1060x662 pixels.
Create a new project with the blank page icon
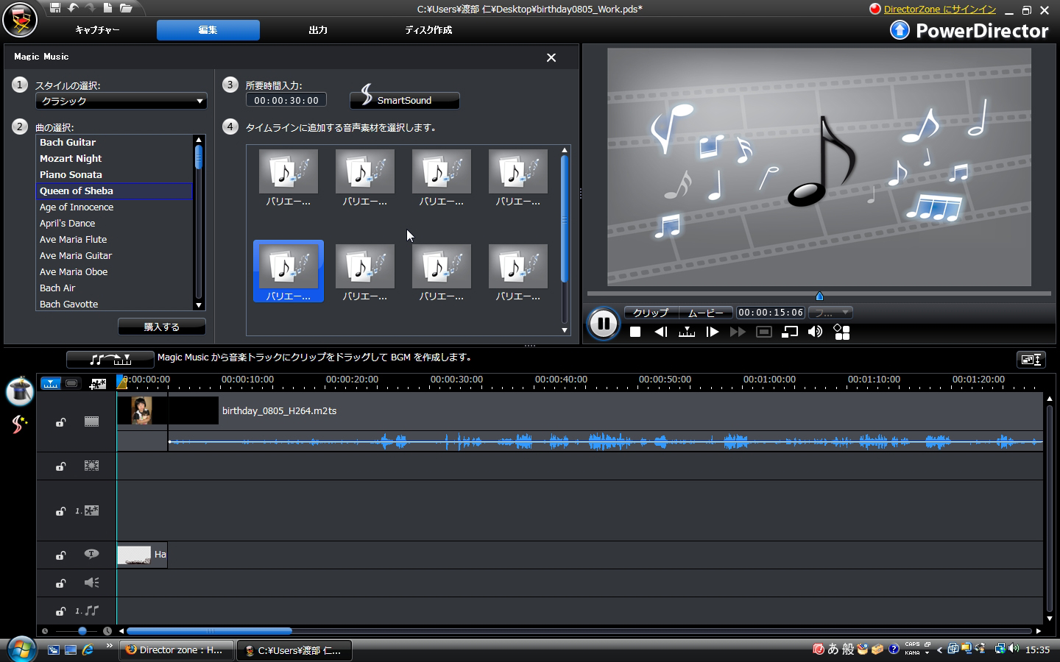click(x=107, y=8)
